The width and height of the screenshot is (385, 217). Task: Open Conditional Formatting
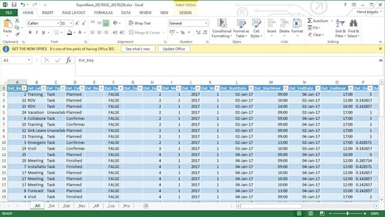pos(222,28)
